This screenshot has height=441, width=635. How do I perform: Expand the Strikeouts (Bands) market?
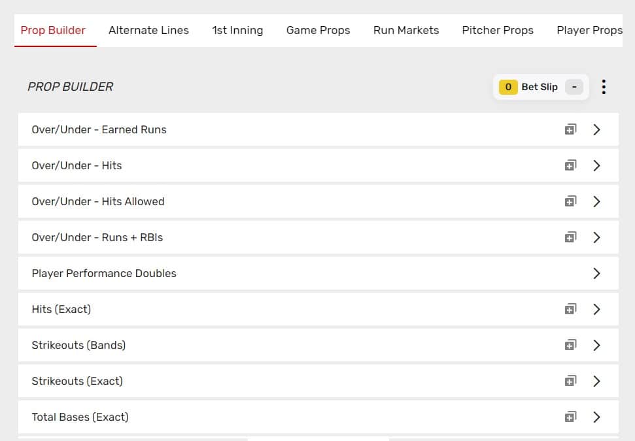coord(596,345)
